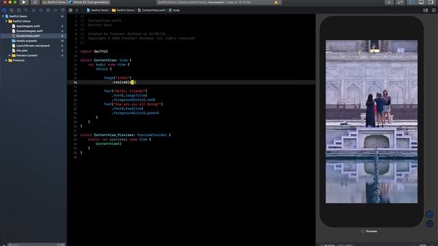Go forward with the jump bar right arrow
This screenshot has width=438, height=246.
82,10
